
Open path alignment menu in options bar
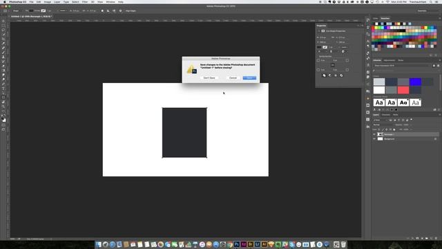(108, 11)
